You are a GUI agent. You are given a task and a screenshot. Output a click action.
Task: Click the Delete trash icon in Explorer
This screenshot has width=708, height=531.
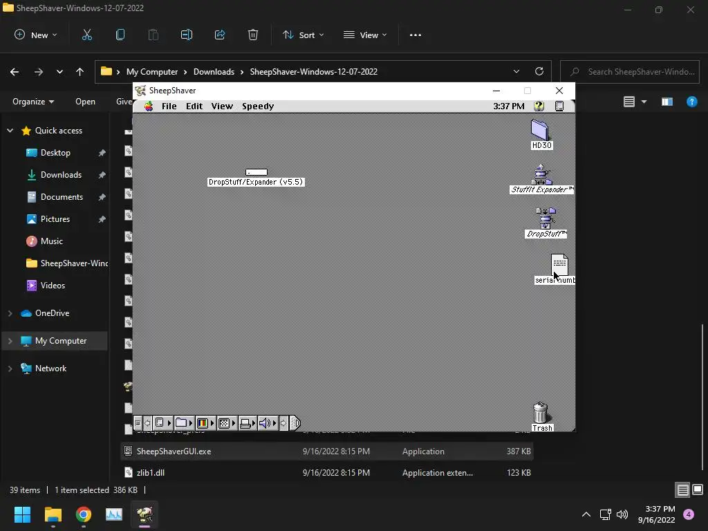253,35
